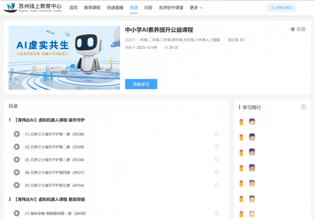Click the help question mark beside 学习排行
The width and height of the screenshot is (314, 219).
[303, 107]
